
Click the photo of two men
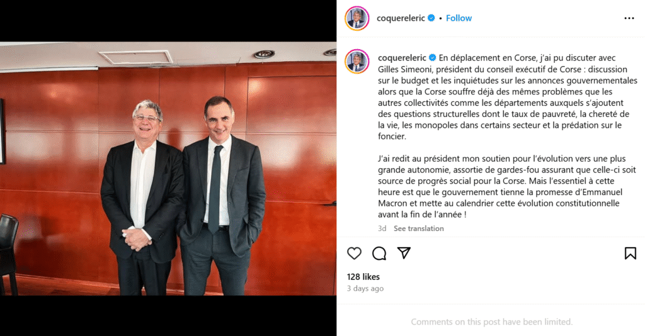click(x=168, y=169)
